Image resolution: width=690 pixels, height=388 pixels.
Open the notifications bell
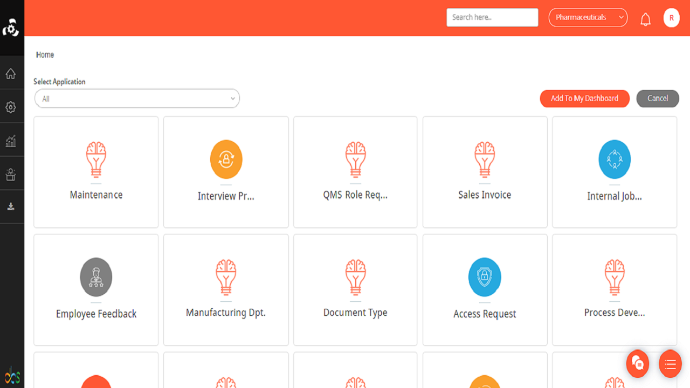click(645, 19)
